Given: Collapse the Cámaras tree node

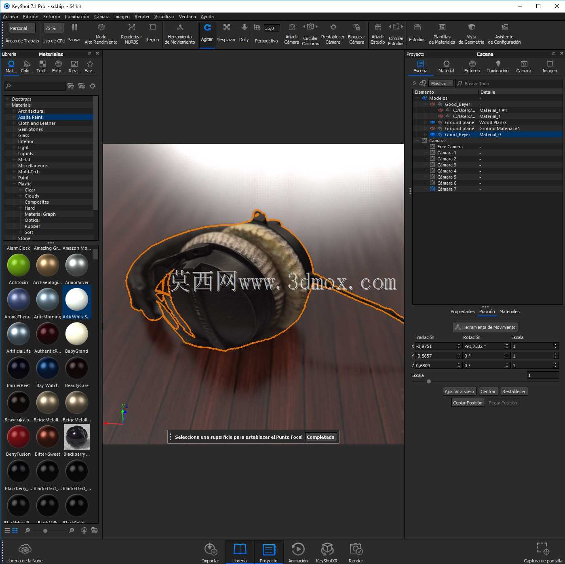Looking at the screenshot, I should (x=417, y=141).
